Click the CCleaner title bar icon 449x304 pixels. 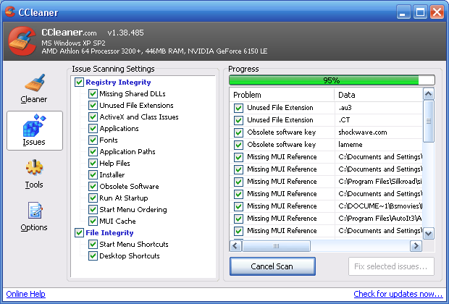click(9, 12)
